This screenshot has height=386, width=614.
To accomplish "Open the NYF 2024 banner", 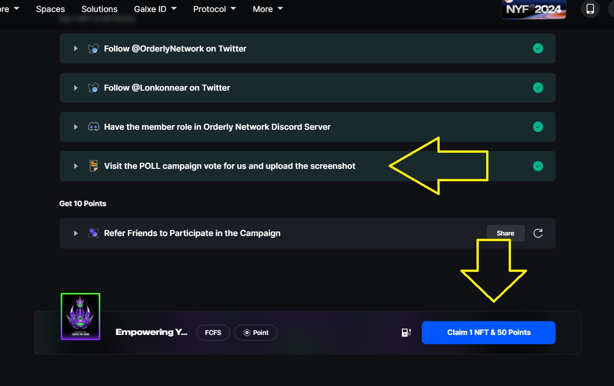I will pyautogui.click(x=534, y=9).
